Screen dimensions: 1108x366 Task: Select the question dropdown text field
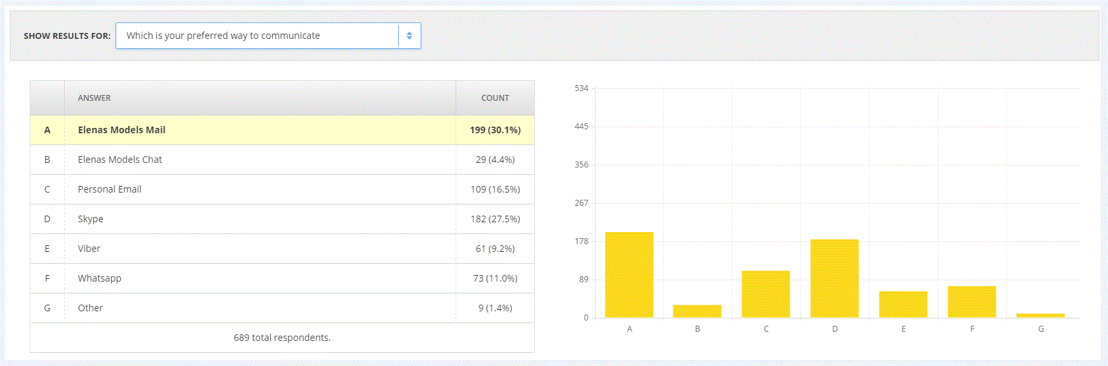point(268,36)
